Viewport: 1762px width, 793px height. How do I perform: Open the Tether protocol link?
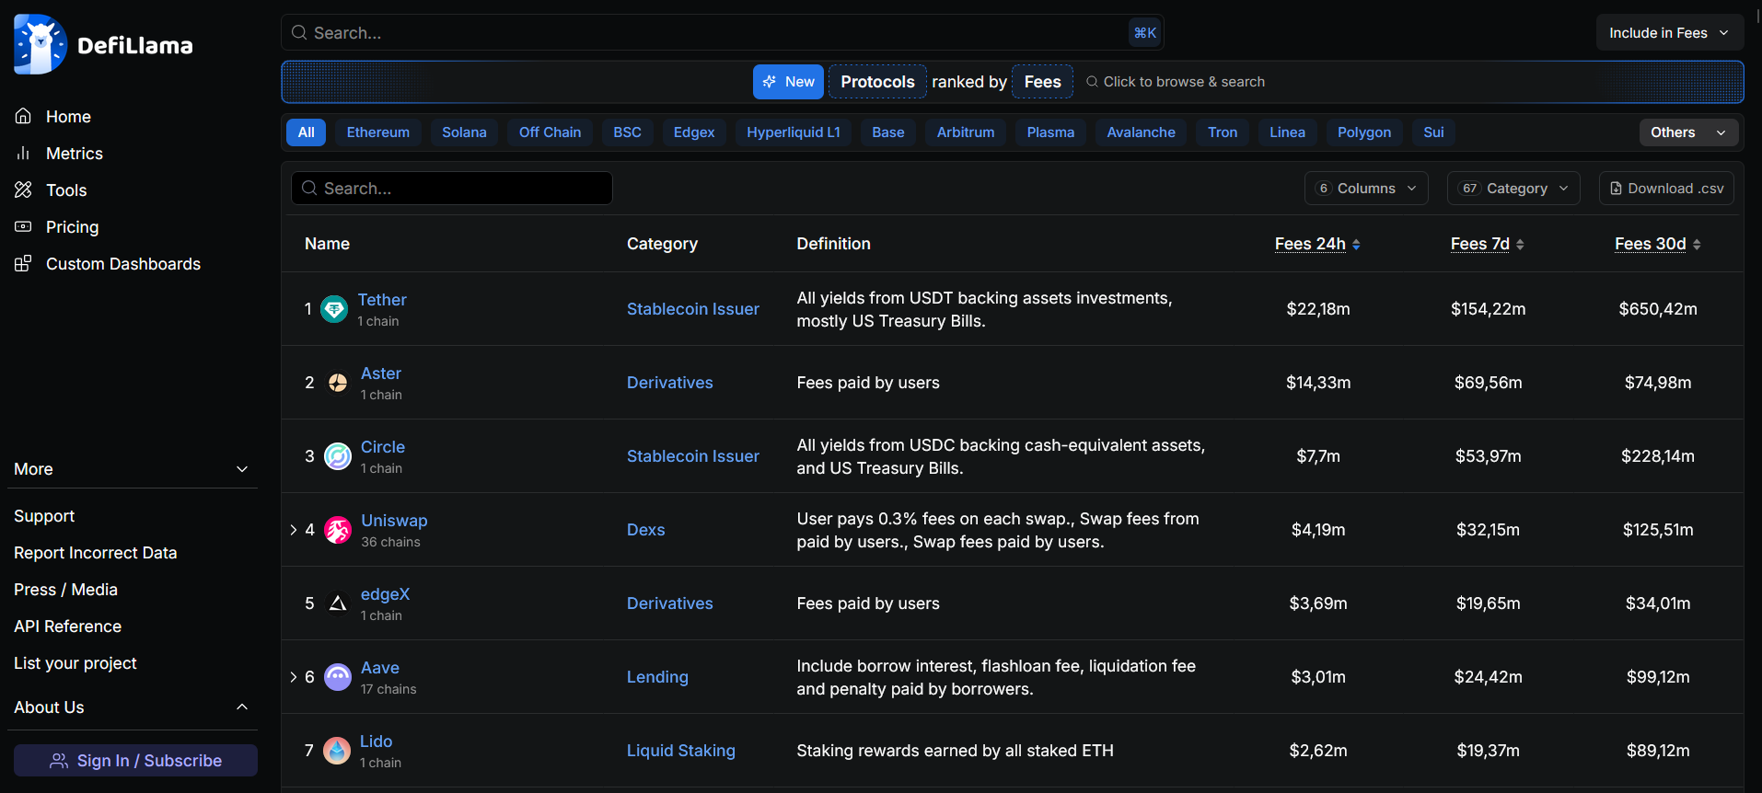tap(382, 300)
